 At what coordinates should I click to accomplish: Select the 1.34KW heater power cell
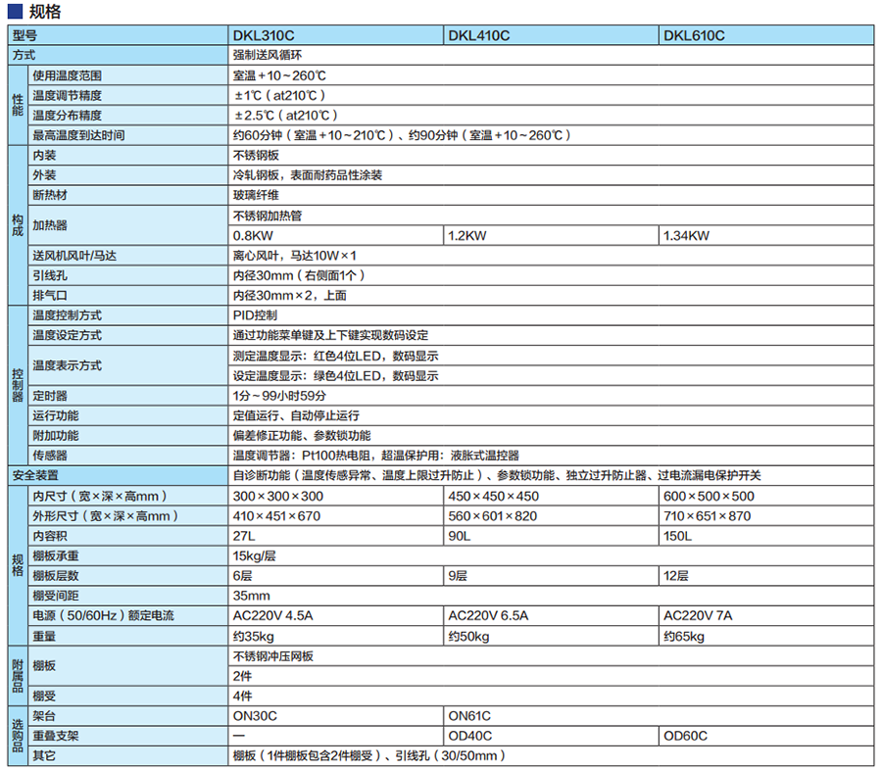(686, 236)
